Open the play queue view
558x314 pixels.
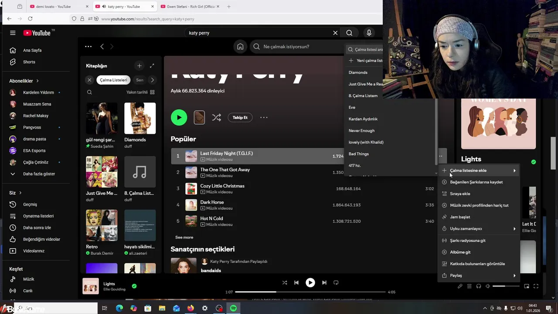pos(470,286)
